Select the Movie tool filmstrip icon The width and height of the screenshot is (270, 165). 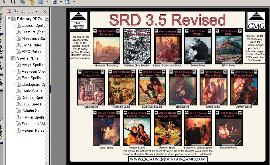(54, 2)
